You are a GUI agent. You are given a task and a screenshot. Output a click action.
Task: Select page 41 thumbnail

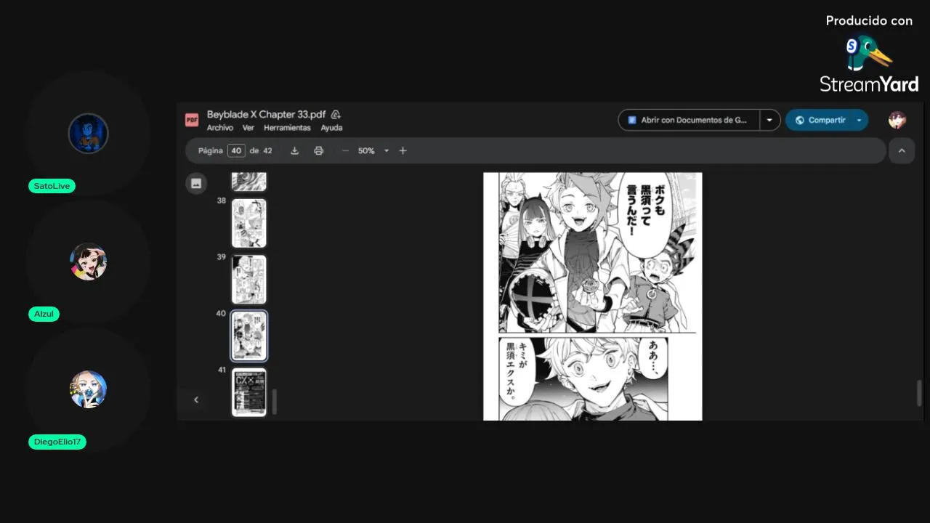(x=248, y=392)
